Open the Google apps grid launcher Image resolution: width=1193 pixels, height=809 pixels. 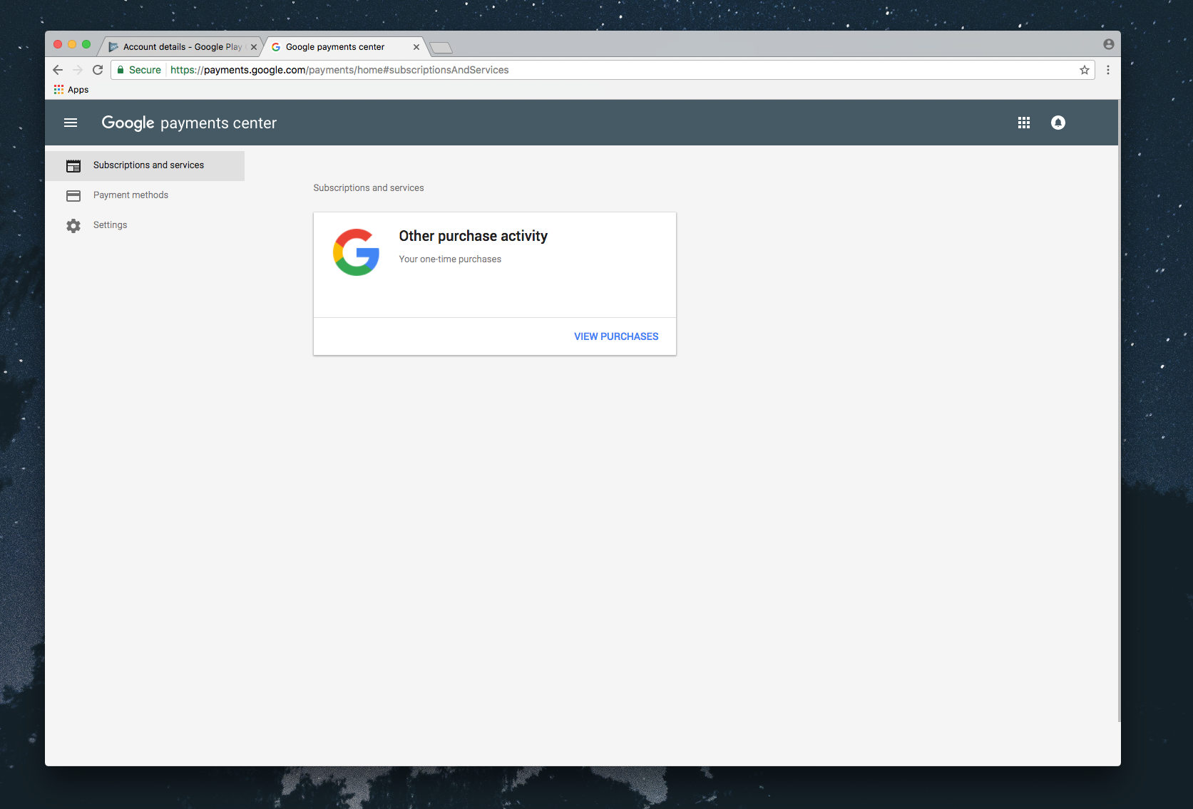tap(1024, 123)
